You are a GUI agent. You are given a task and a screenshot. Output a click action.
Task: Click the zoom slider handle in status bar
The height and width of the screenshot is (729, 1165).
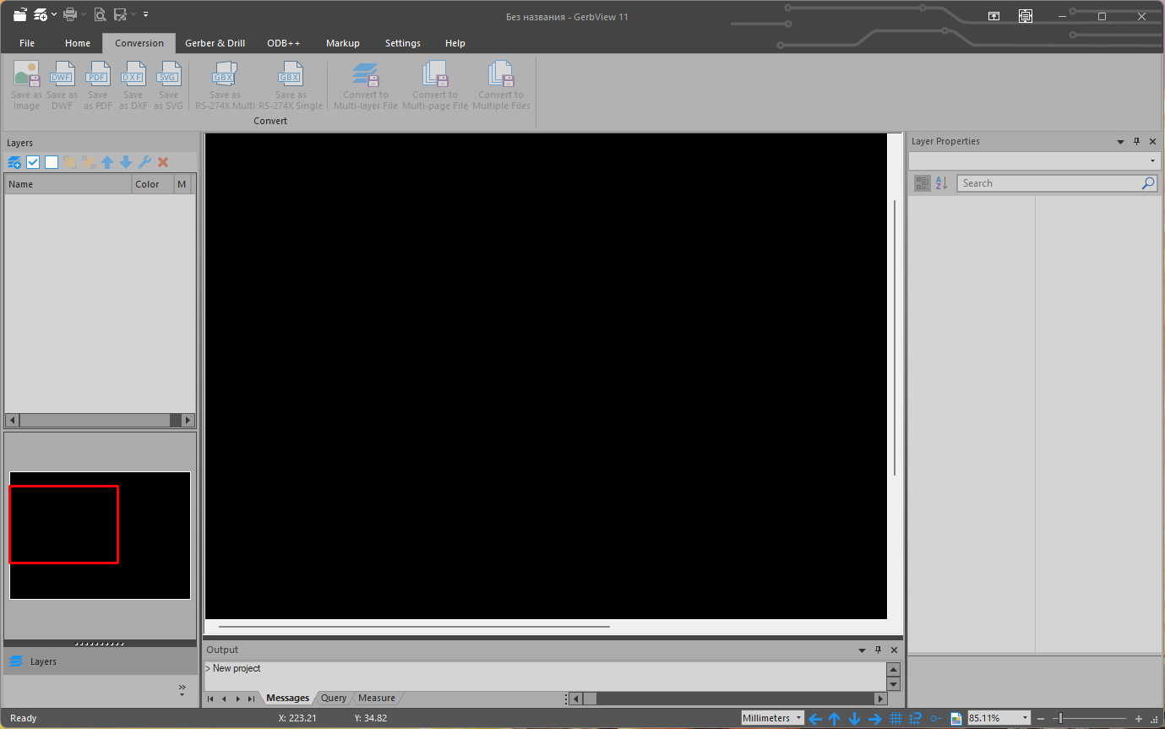pos(1060,718)
